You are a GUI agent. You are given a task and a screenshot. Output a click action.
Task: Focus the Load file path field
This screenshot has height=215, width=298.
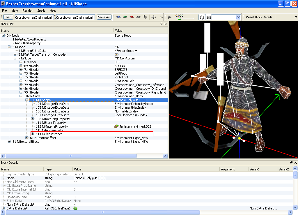pyautogui.click(x=34, y=17)
